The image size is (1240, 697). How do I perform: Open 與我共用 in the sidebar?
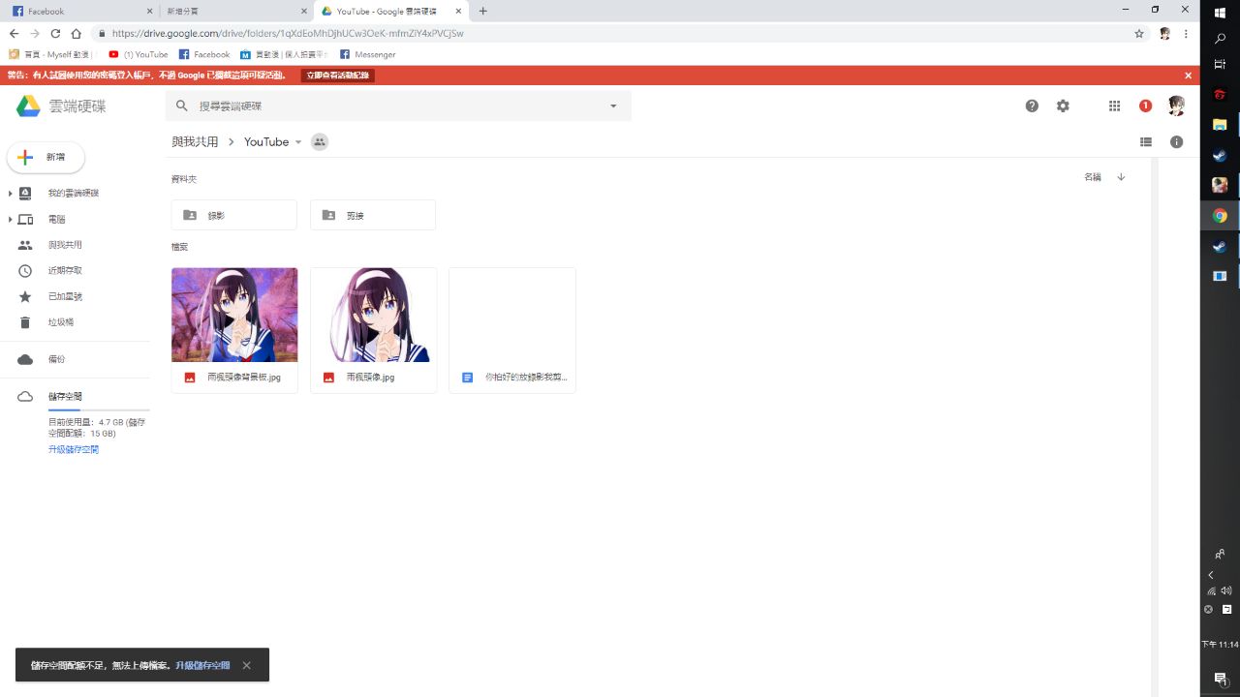(x=65, y=245)
